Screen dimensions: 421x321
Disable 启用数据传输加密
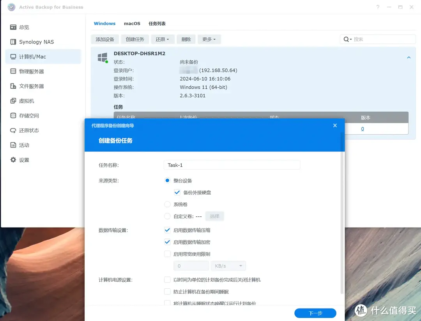point(167,242)
